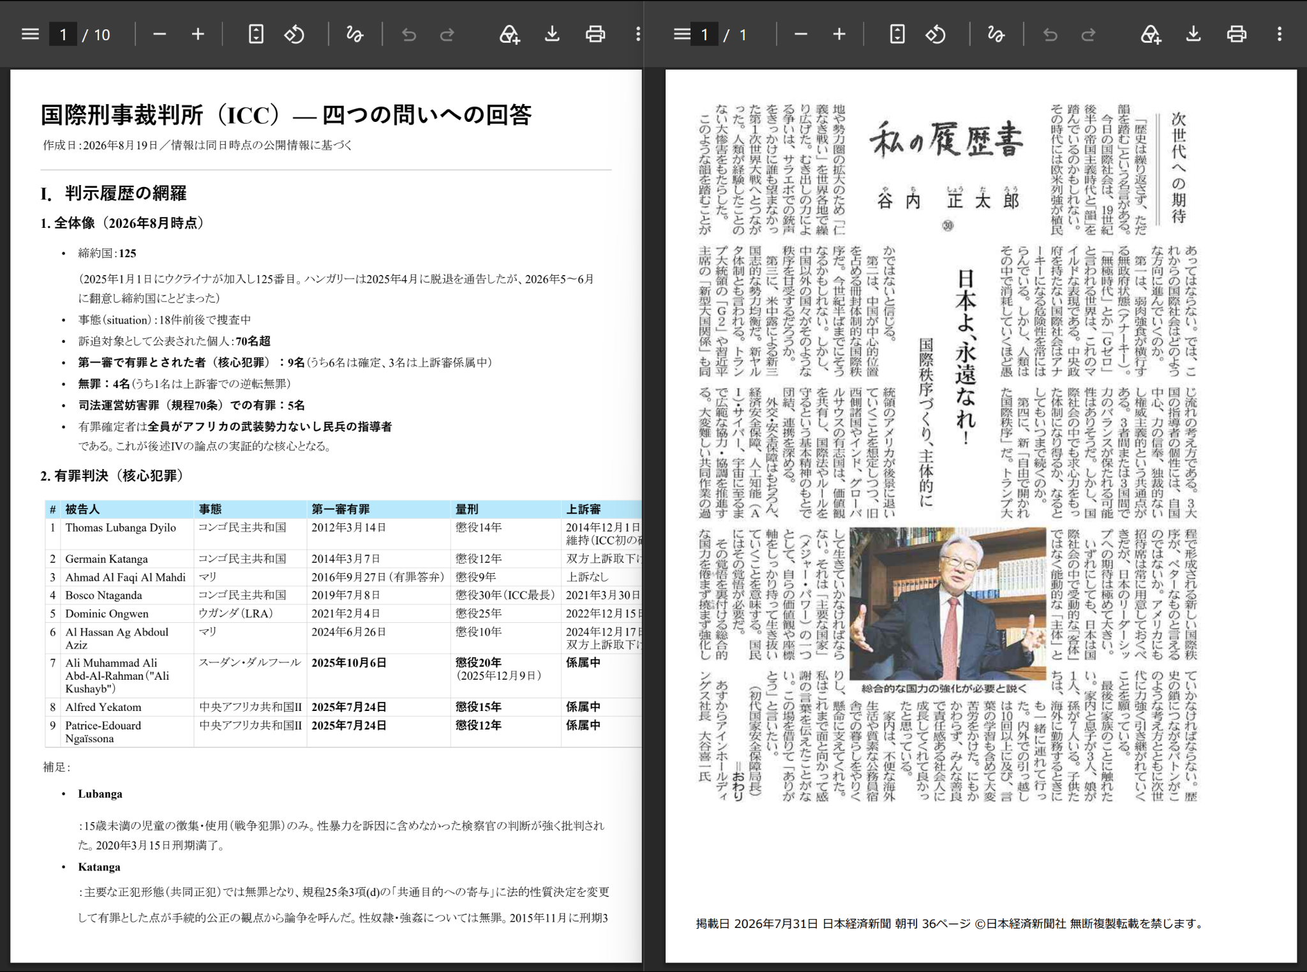Click the 掲載日 2026年7月31日 footer line
This screenshot has height=972, width=1307.
pyautogui.click(x=949, y=923)
